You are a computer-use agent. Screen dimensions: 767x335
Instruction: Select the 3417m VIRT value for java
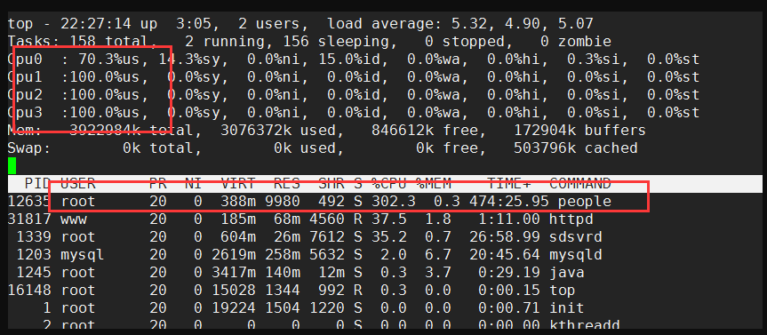(234, 273)
